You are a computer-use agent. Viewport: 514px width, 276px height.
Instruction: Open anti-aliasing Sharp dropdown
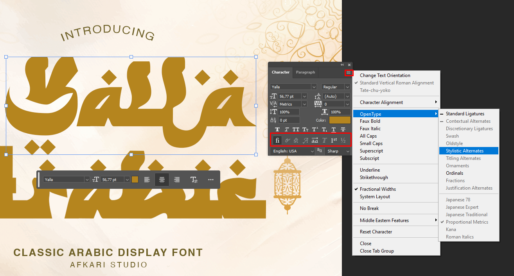tap(337, 151)
